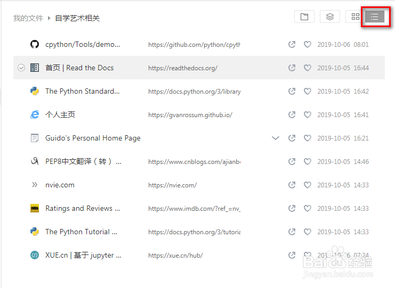Open external link for Ratings and Reviews row

292,208
